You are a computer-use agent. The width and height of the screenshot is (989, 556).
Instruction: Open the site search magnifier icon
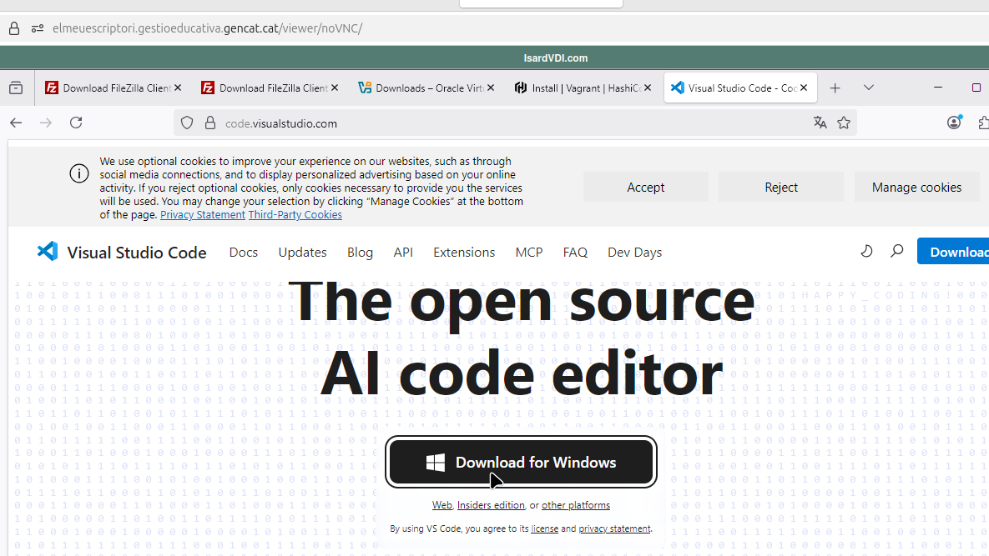point(897,251)
